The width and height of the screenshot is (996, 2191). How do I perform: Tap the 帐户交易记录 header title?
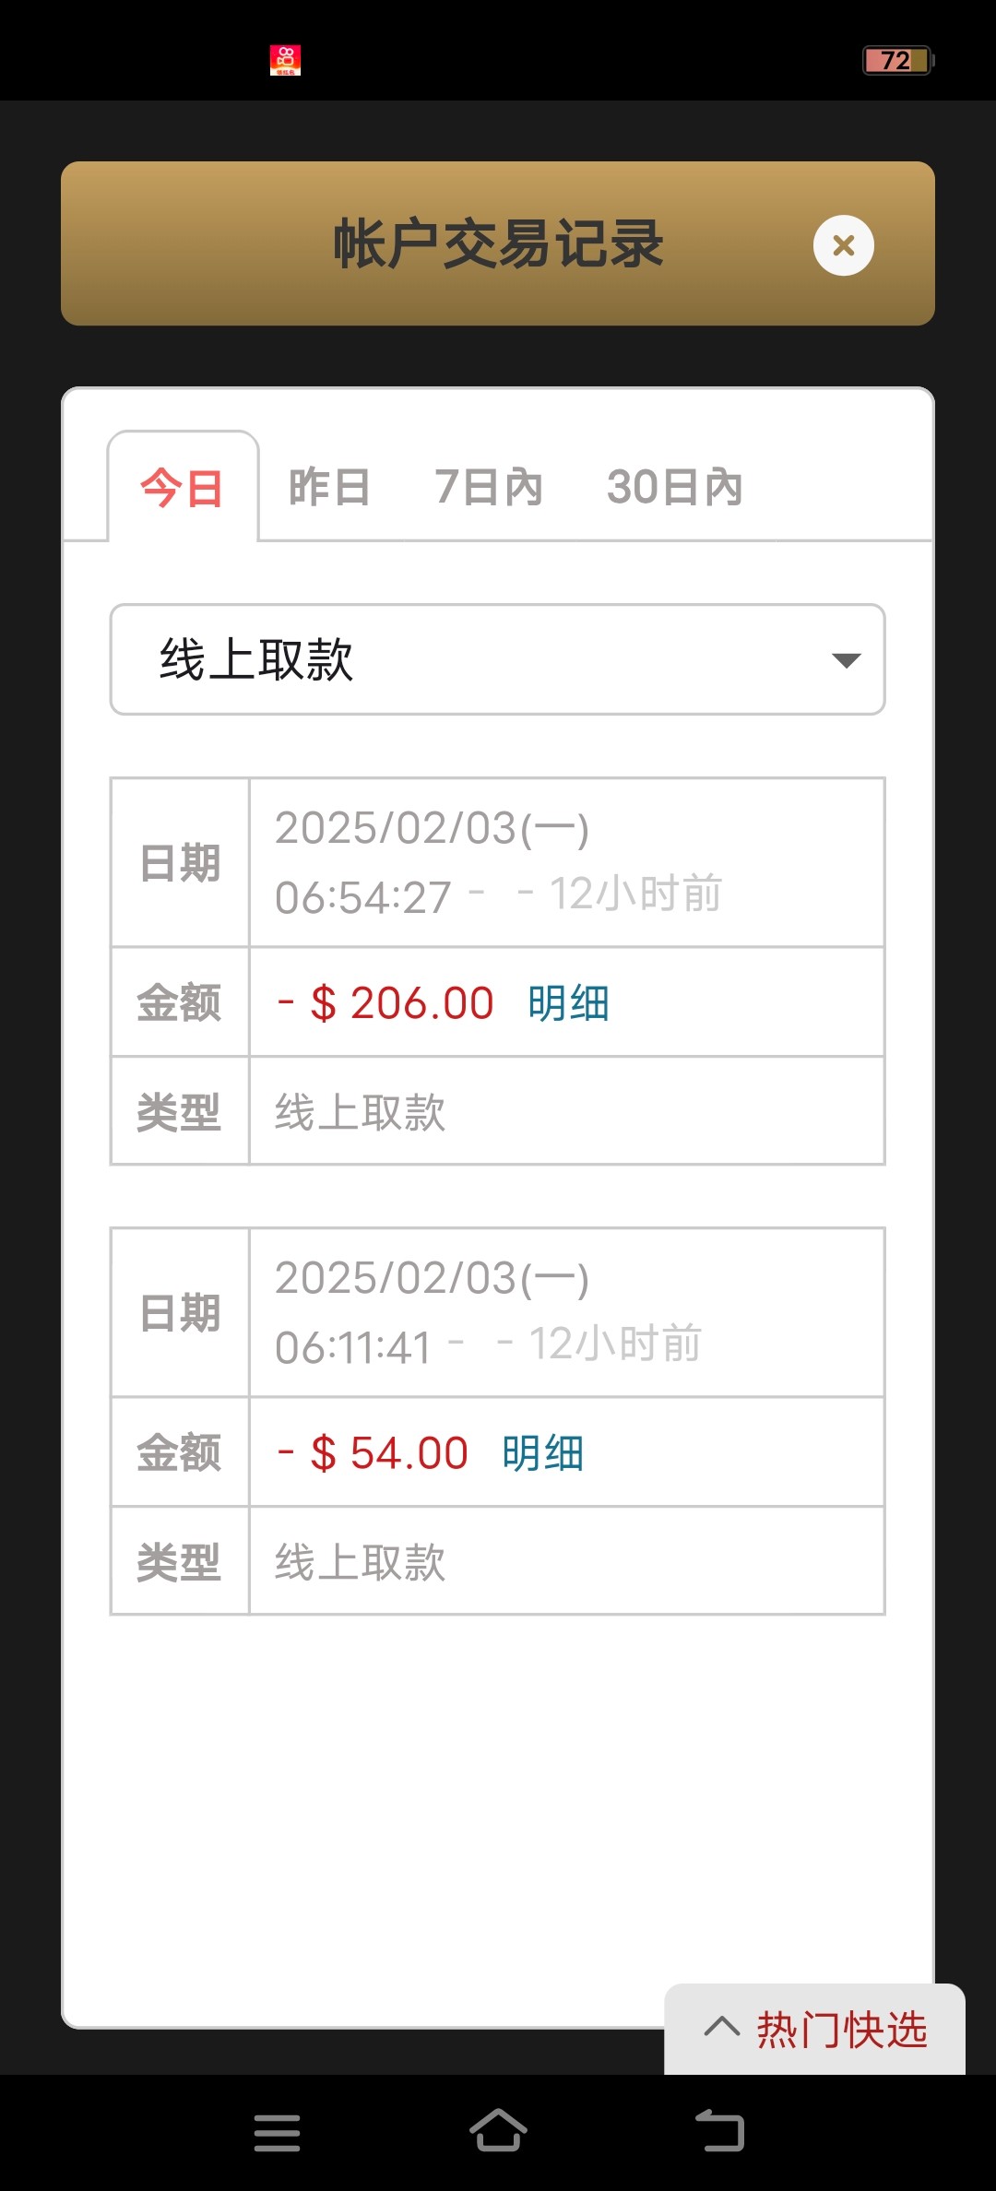tap(498, 244)
